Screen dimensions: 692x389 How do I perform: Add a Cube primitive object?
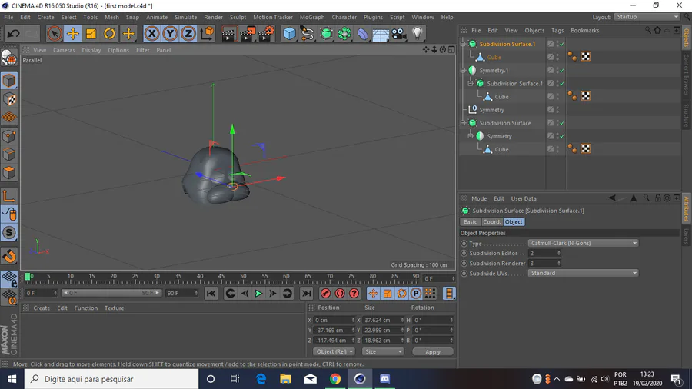click(x=289, y=33)
